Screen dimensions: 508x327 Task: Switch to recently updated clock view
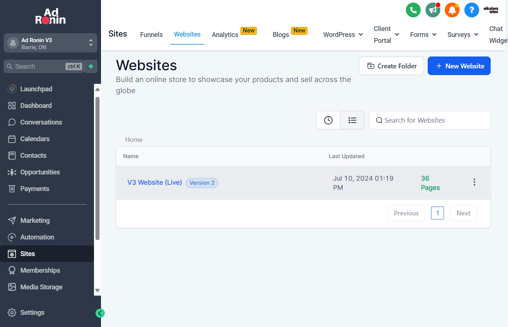(328, 120)
